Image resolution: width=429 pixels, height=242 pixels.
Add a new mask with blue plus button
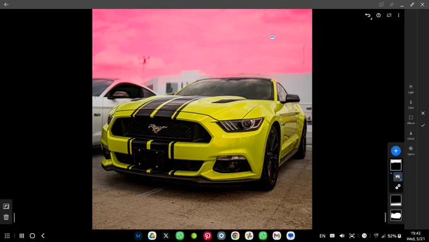pos(396,151)
